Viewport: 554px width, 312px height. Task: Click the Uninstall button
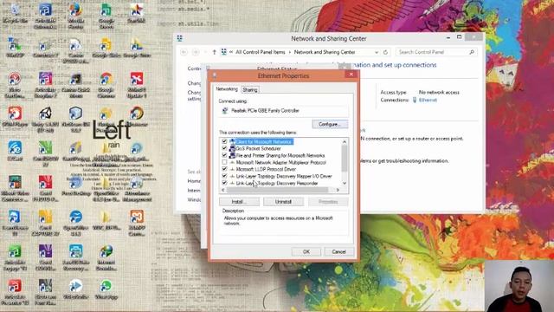coord(283,202)
